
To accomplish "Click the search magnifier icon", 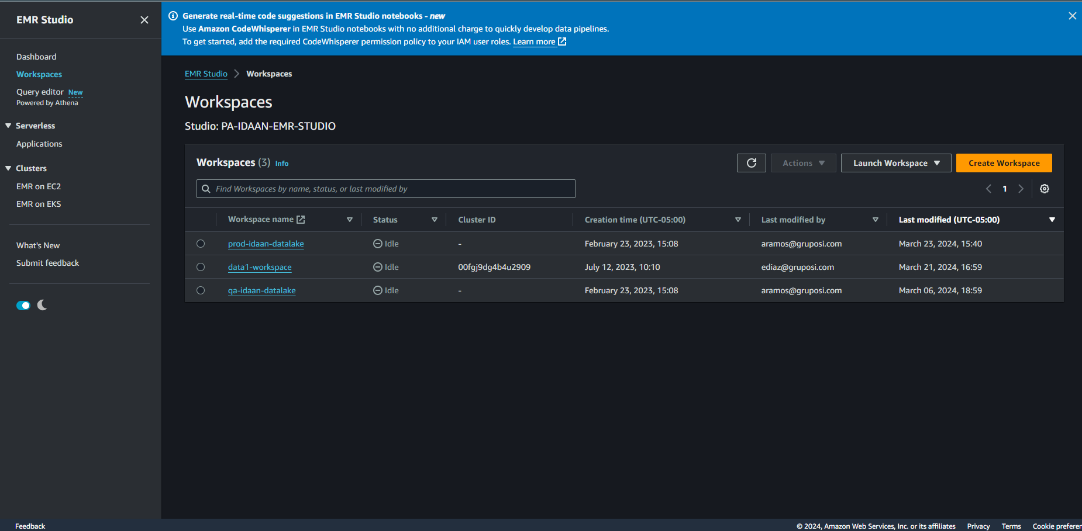I will [x=206, y=189].
